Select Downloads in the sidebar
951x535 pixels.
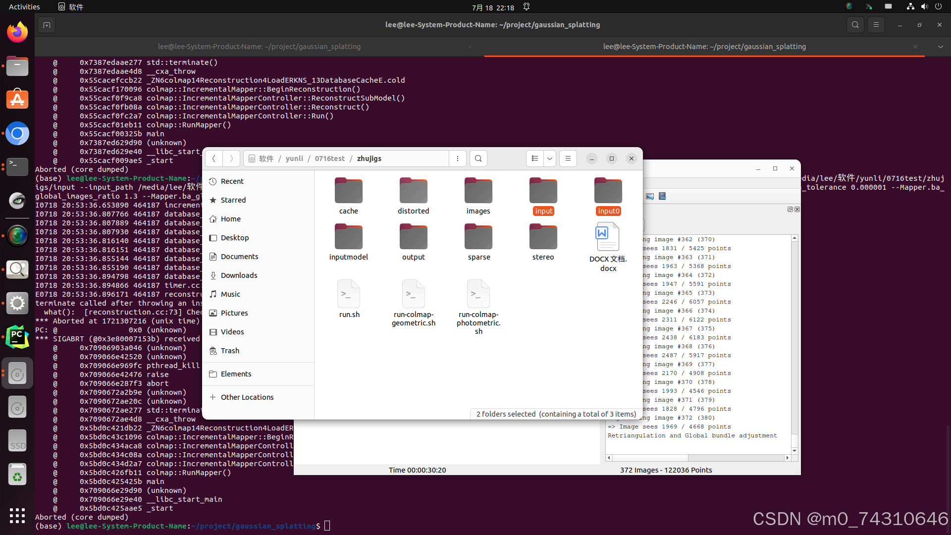pyautogui.click(x=239, y=275)
